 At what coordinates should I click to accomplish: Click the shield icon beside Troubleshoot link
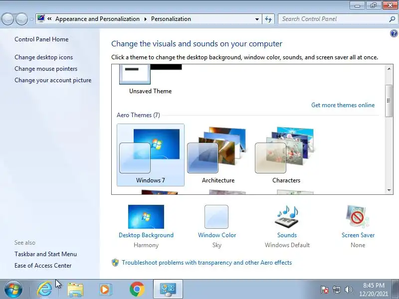(x=115, y=263)
